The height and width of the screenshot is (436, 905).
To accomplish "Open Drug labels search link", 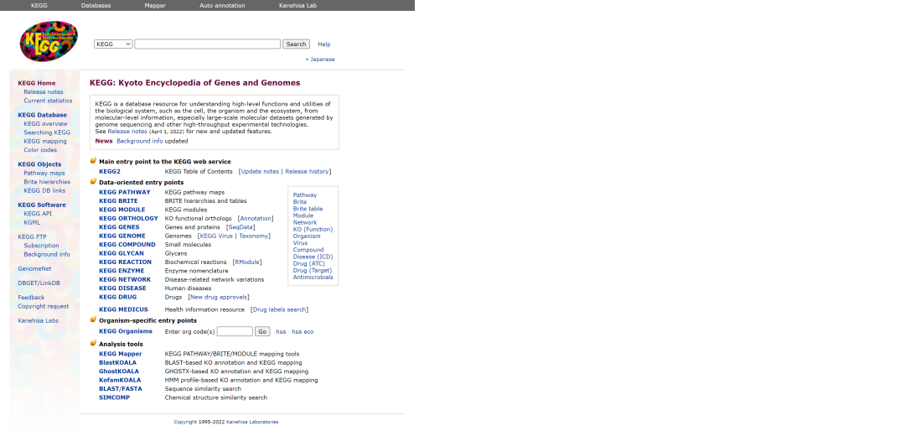I will point(279,309).
